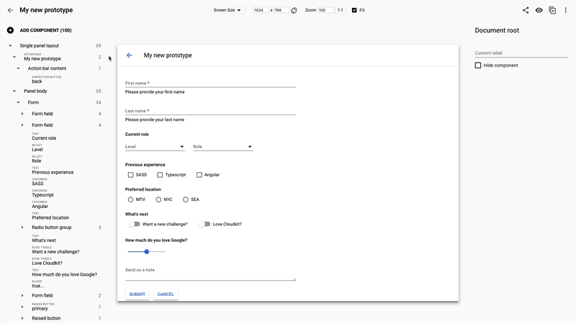Image resolution: width=576 pixels, height=324 pixels.
Task: Click the rotate screen orientation icon
Action: click(x=294, y=11)
